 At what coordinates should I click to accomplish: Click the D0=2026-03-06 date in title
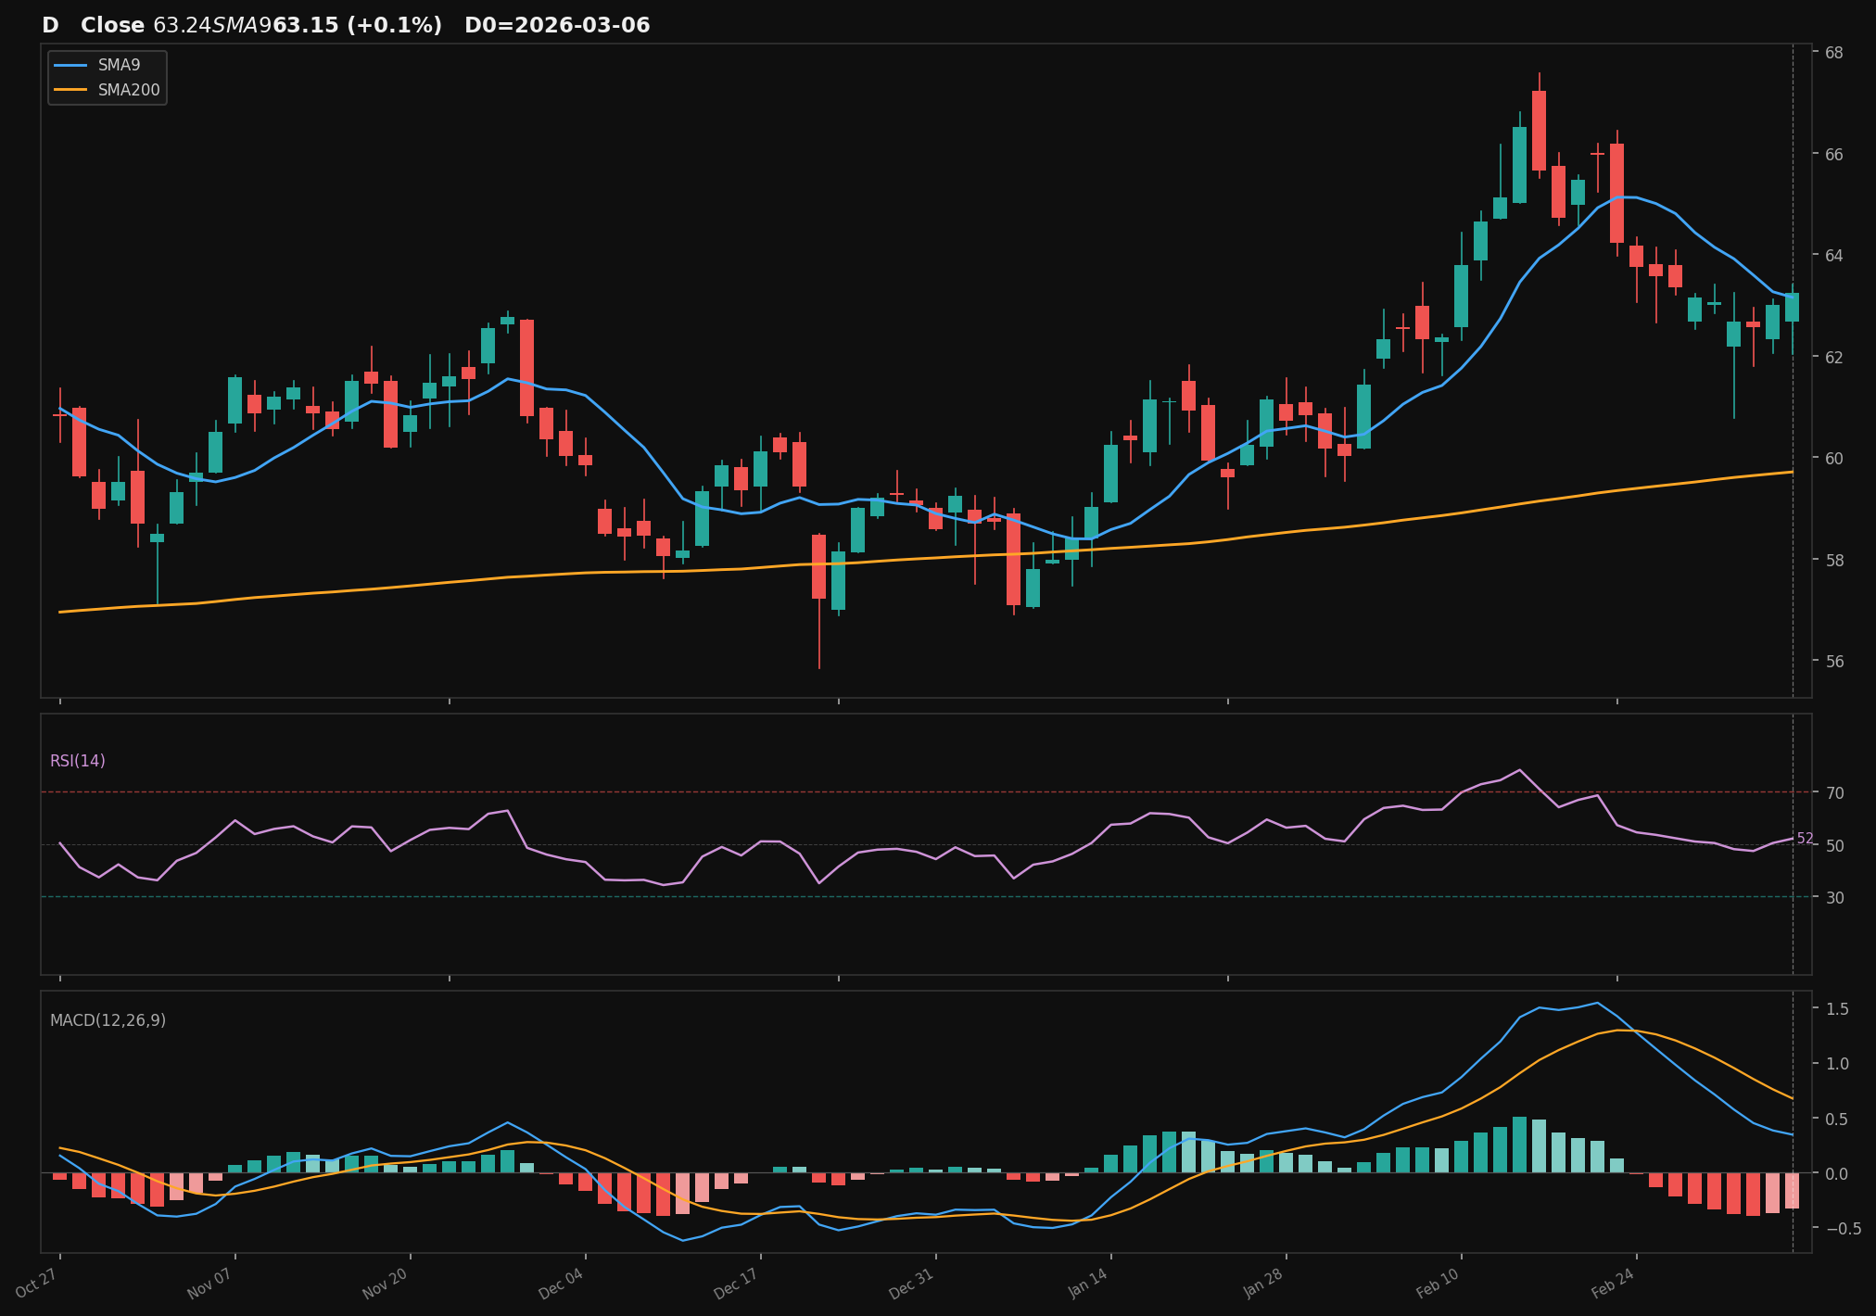click(x=557, y=25)
